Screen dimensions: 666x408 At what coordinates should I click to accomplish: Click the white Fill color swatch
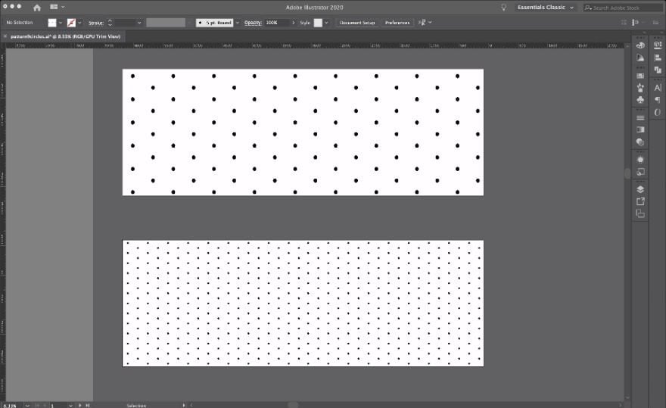[x=51, y=23]
